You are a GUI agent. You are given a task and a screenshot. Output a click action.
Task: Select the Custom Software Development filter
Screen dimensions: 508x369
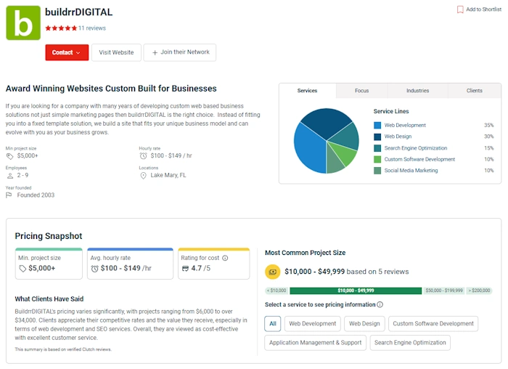(x=433, y=324)
